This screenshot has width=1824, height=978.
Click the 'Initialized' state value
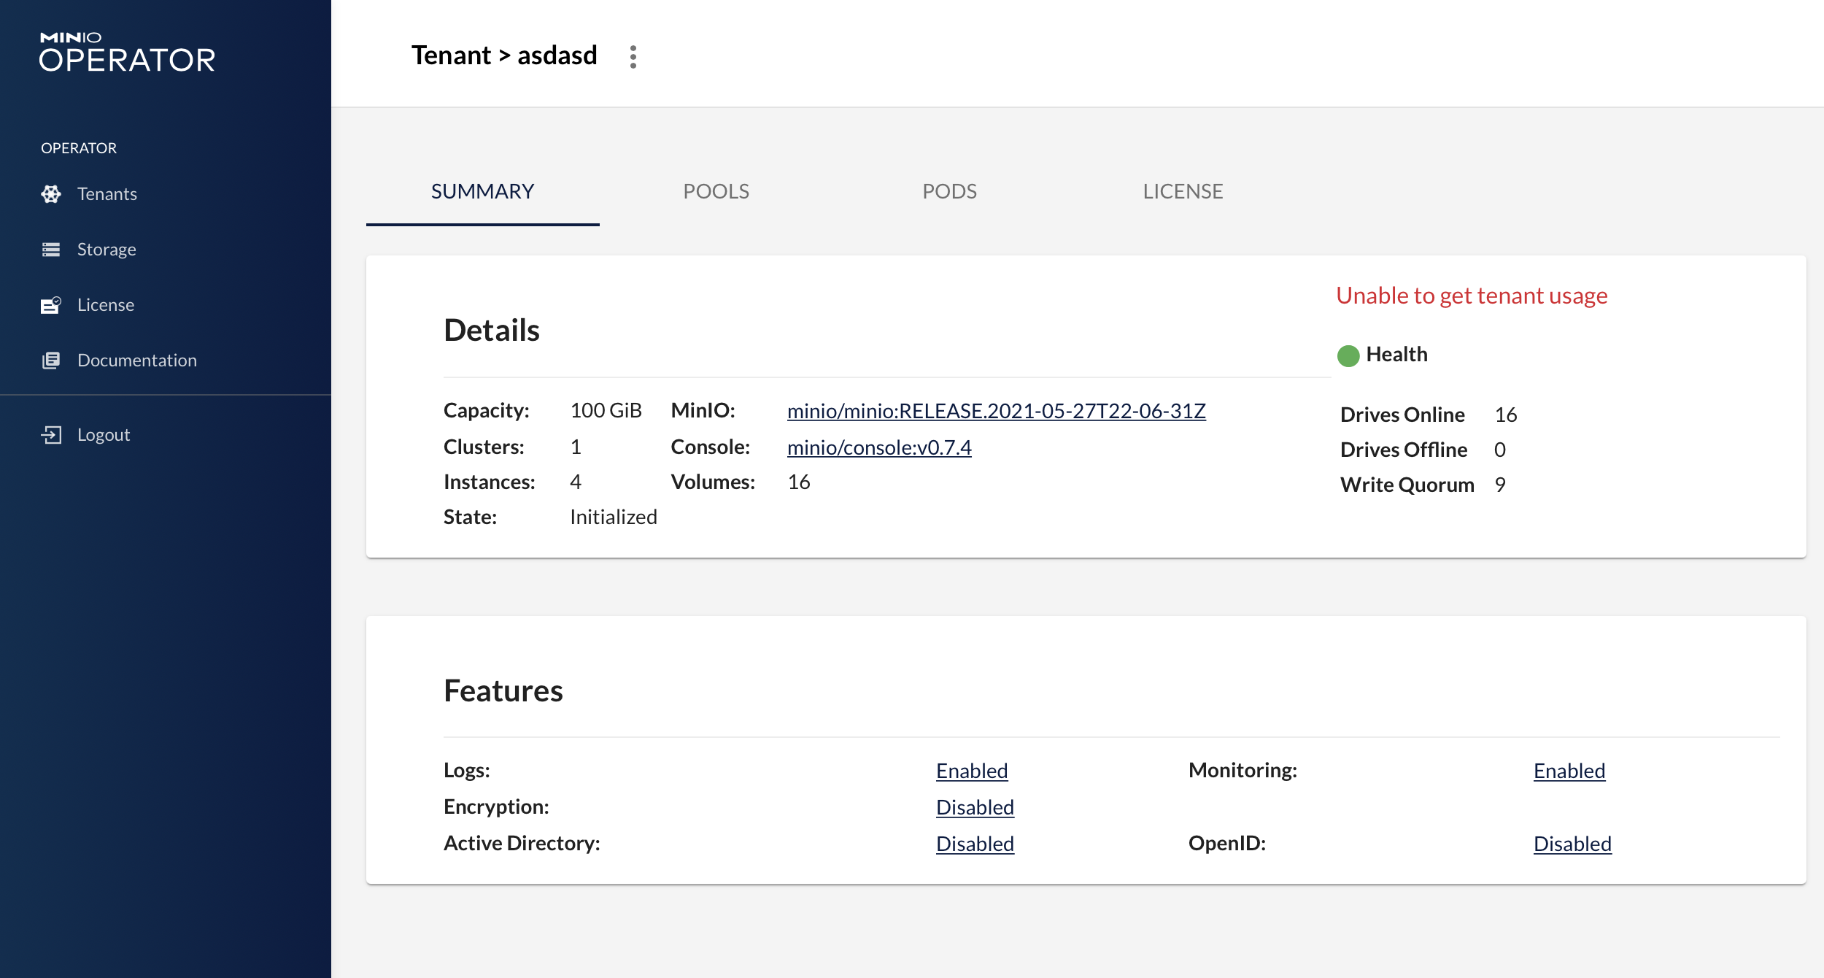click(x=614, y=517)
